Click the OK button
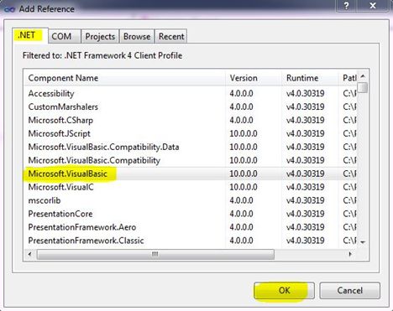The image size is (393, 311). pyautogui.click(x=284, y=290)
